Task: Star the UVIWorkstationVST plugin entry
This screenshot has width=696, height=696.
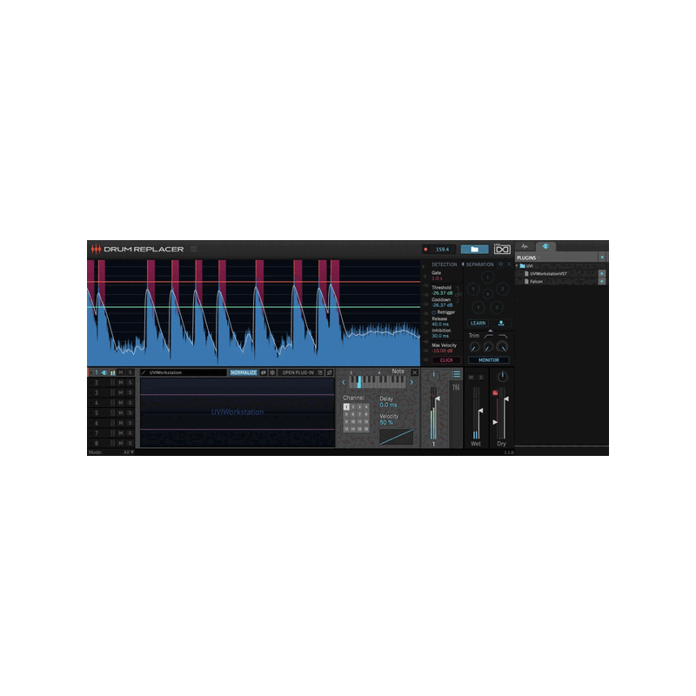Action: pos(602,274)
